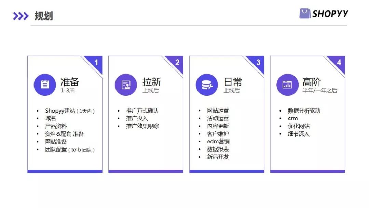Click the presentation board icon next to 拉新

[126, 84]
